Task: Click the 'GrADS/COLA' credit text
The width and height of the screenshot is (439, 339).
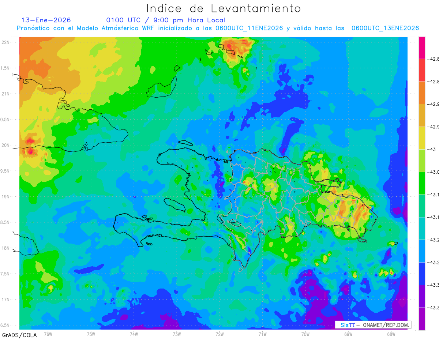Action: click(x=19, y=335)
